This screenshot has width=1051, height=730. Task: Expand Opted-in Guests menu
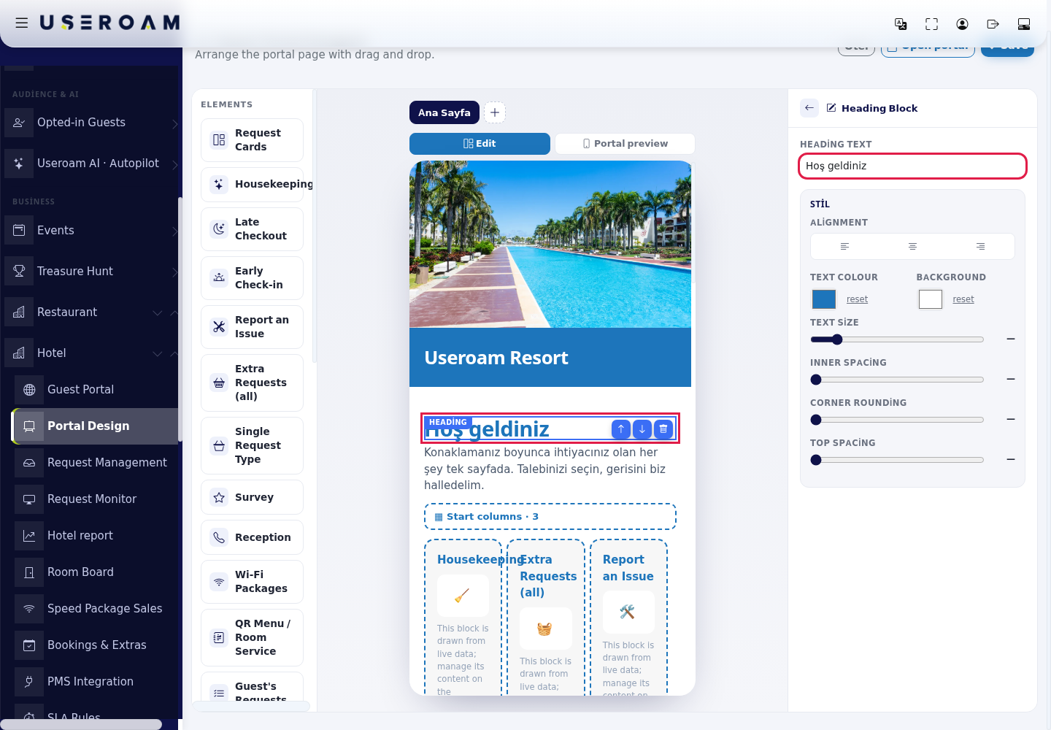pyautogui.click(x=91, y=123)
